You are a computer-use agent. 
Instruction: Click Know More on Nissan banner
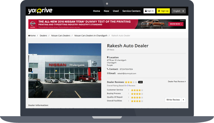point(176,24)
